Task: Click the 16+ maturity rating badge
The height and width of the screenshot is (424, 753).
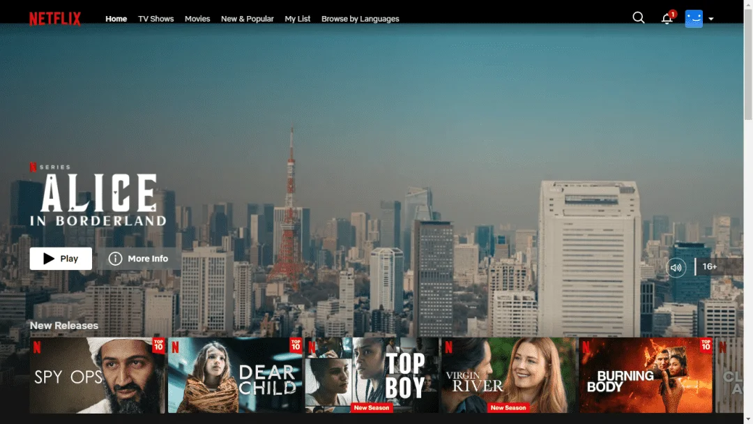Action: (x=709, y=266)
